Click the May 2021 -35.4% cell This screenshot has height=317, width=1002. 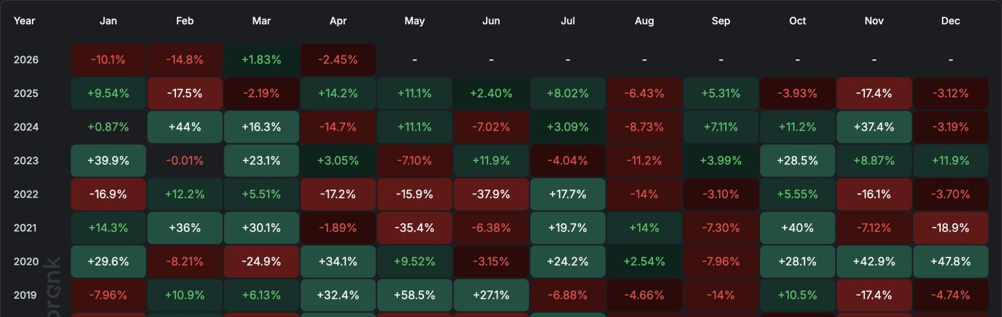point(414,228)
